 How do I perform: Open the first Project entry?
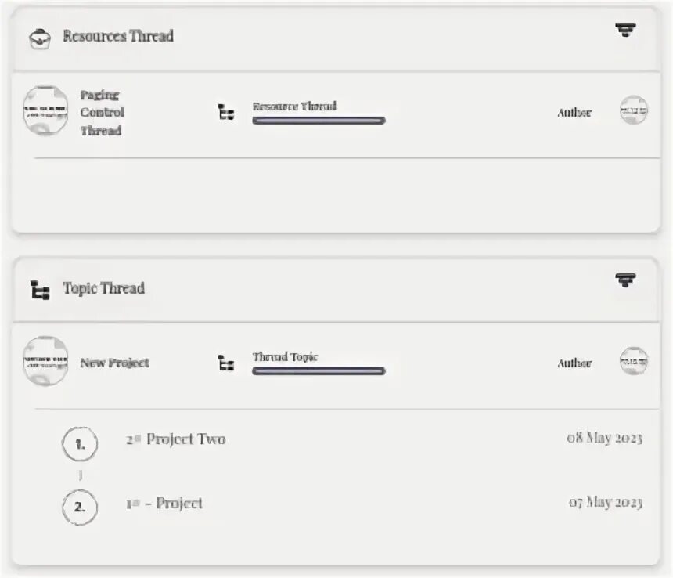(x=165, y=504)
